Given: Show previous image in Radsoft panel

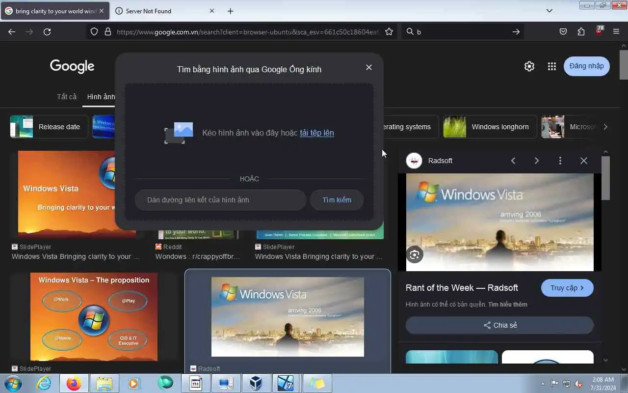Looking at the screenshot, I should [x=513, y=161].
